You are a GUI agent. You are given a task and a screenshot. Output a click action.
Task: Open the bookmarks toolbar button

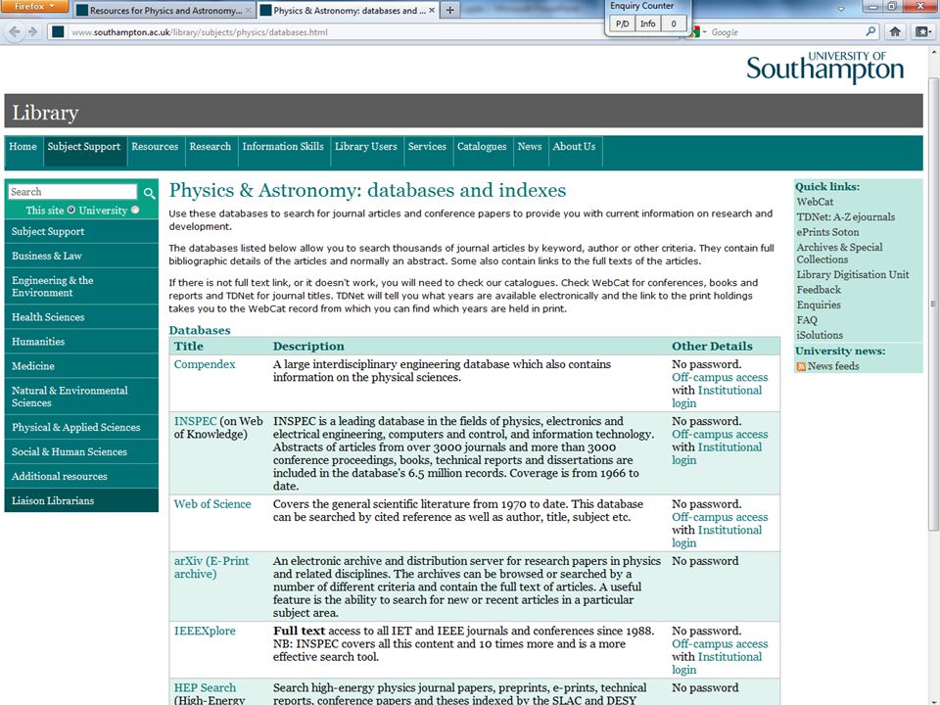(922, 31)
